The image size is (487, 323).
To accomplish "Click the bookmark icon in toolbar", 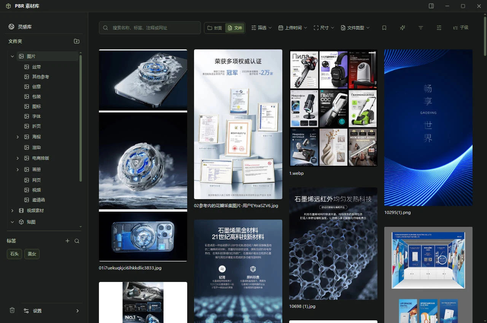I will [x=384, y=28].
